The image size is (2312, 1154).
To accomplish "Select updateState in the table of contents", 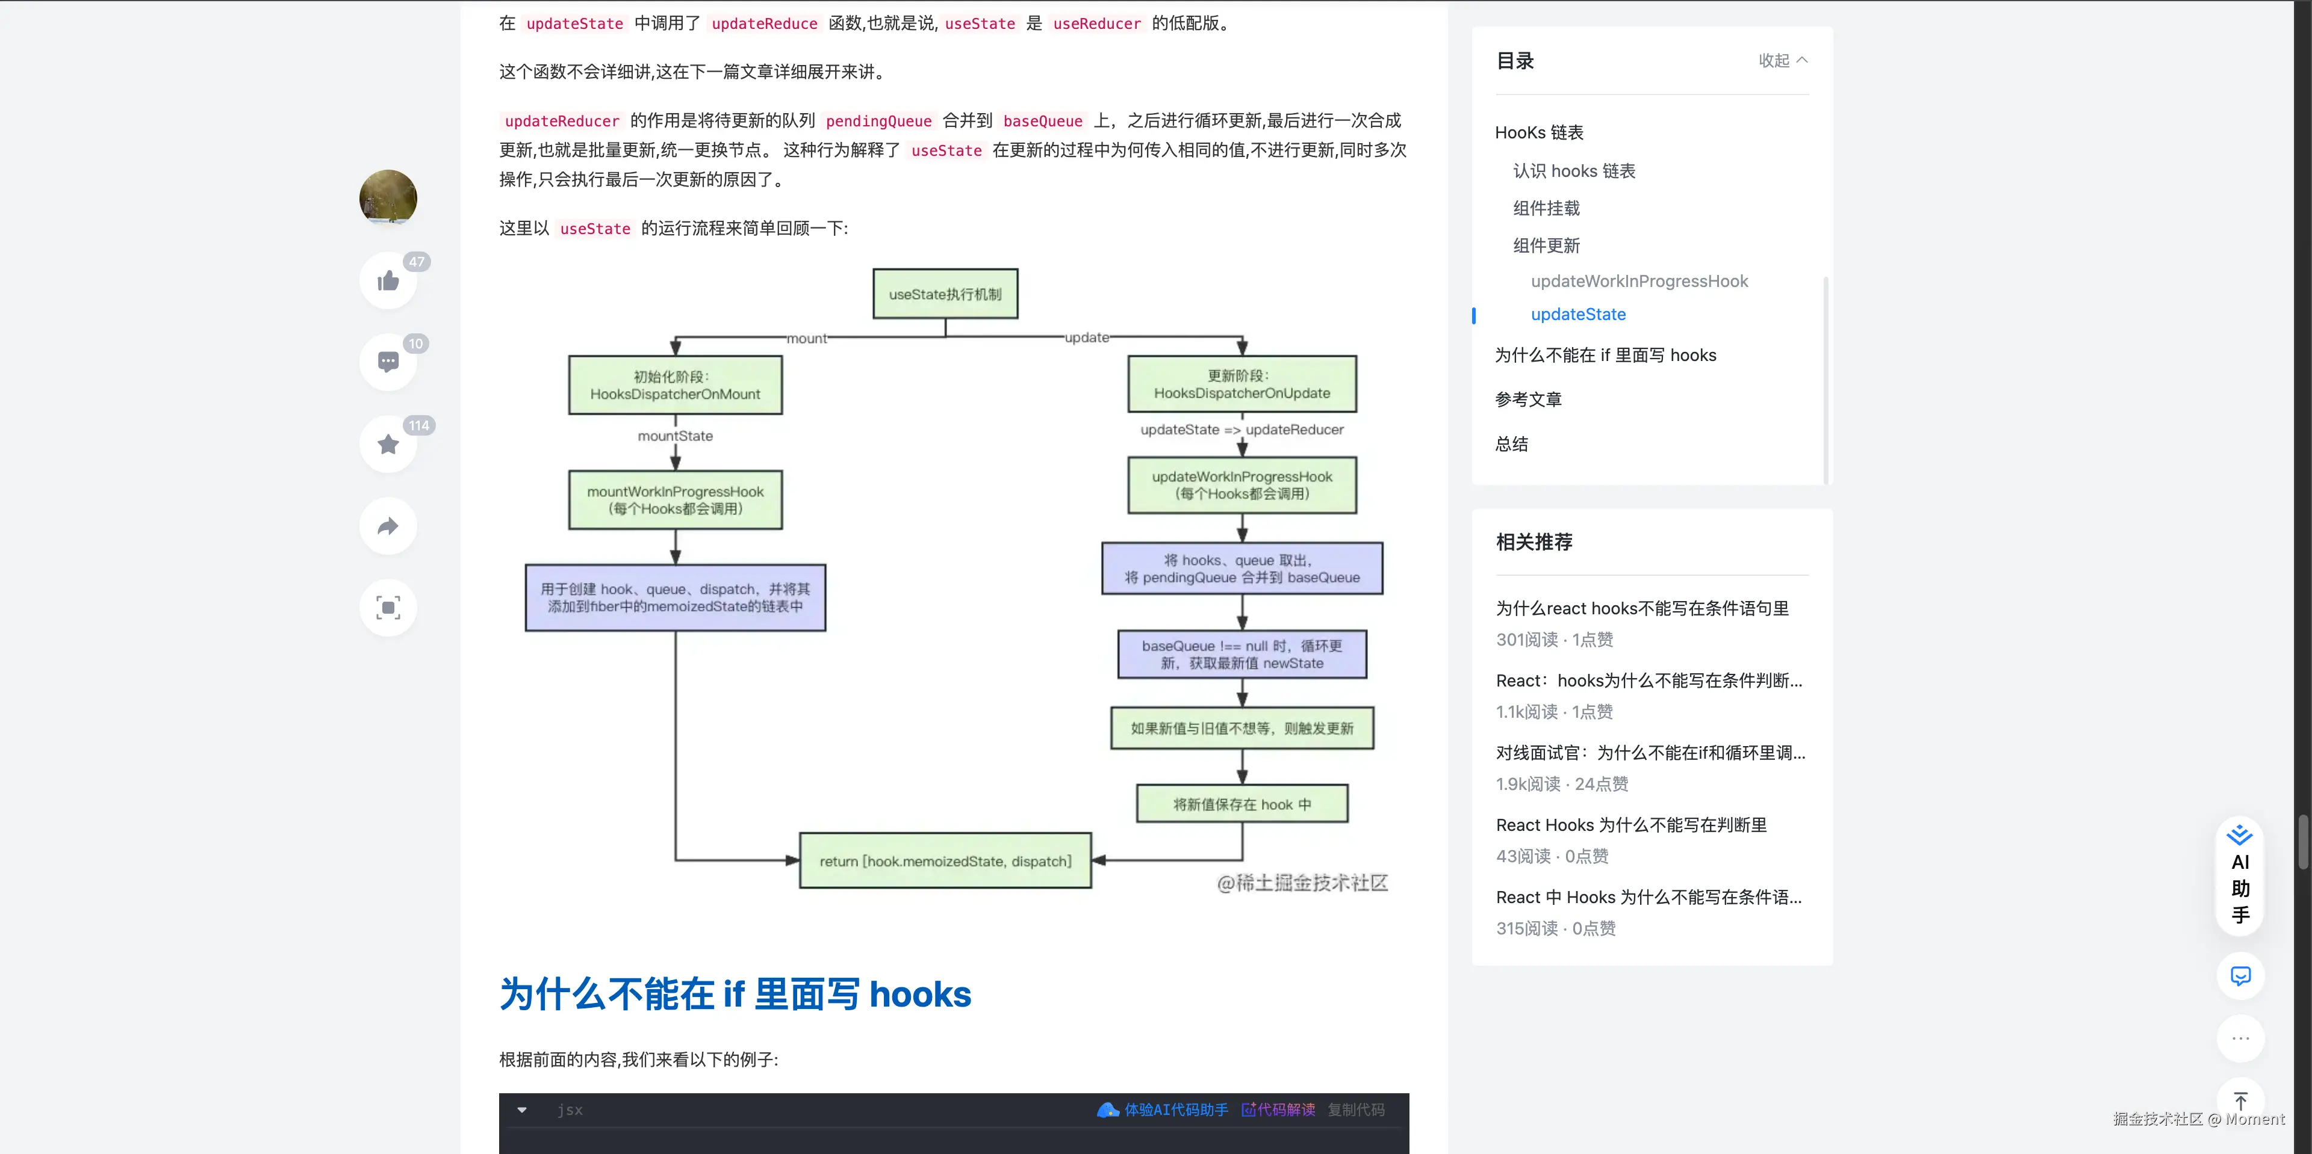I will click(x=1578, y=315).
